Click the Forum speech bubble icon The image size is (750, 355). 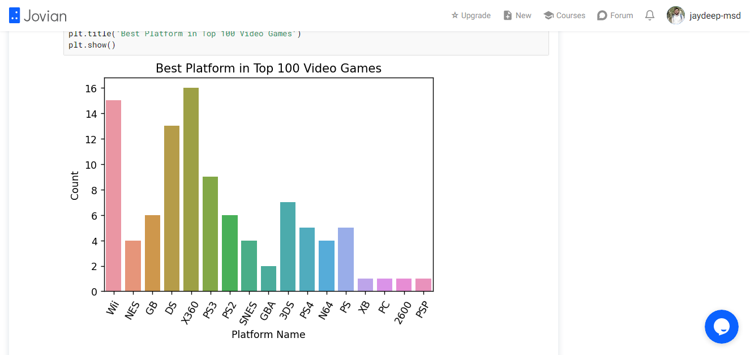tap(602, 15)
